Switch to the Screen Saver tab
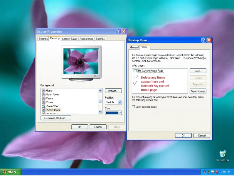Screen dimensions: 234x176 click(70, 39)
